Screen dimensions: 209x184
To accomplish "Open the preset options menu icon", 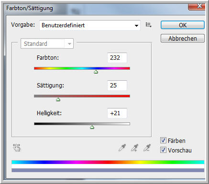I will [x=148, y=25].
